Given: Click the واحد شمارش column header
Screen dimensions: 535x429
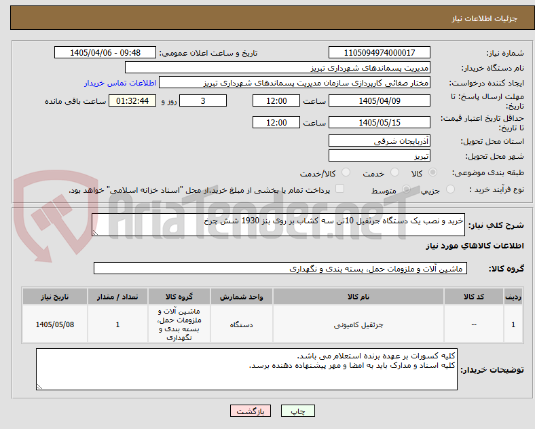Looking at the screenshot, I should [x=241, y=297].
